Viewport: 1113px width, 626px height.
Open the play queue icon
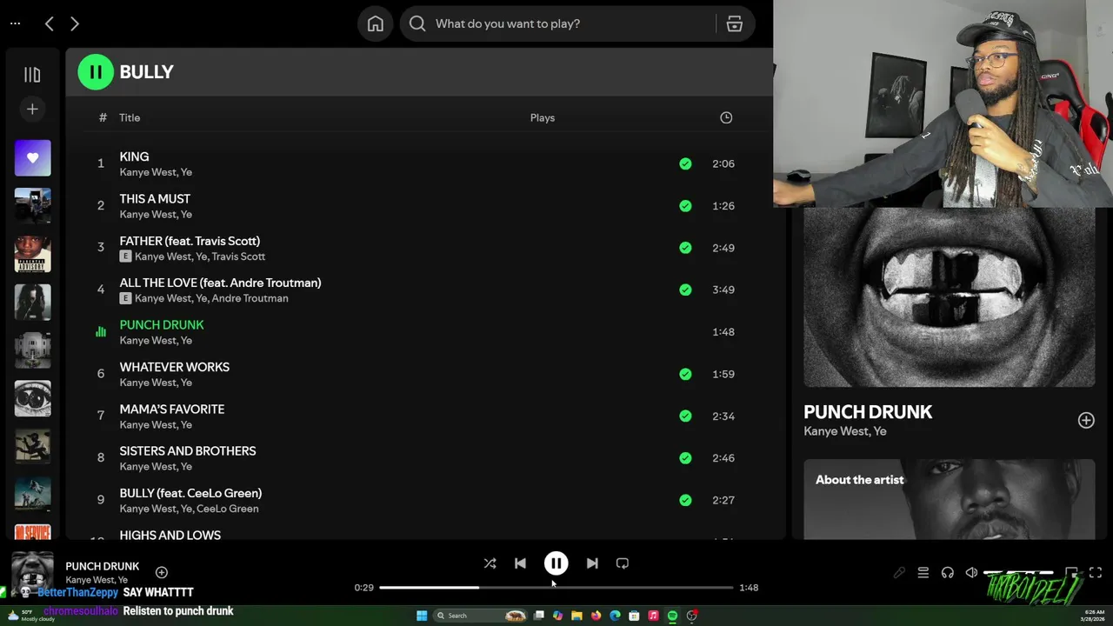(x=923, y=572)
